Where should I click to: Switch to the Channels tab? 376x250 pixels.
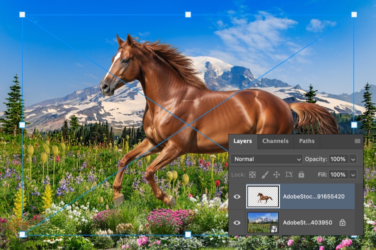(275, 141)
